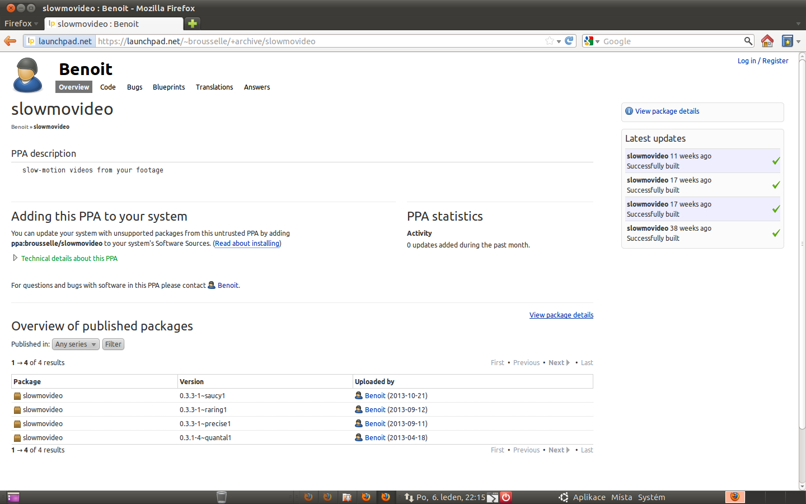Viewport: 806px width, 504px height.
Task: Click the slowmovideo 38 weeks ago update
Action: coord(702,233)
